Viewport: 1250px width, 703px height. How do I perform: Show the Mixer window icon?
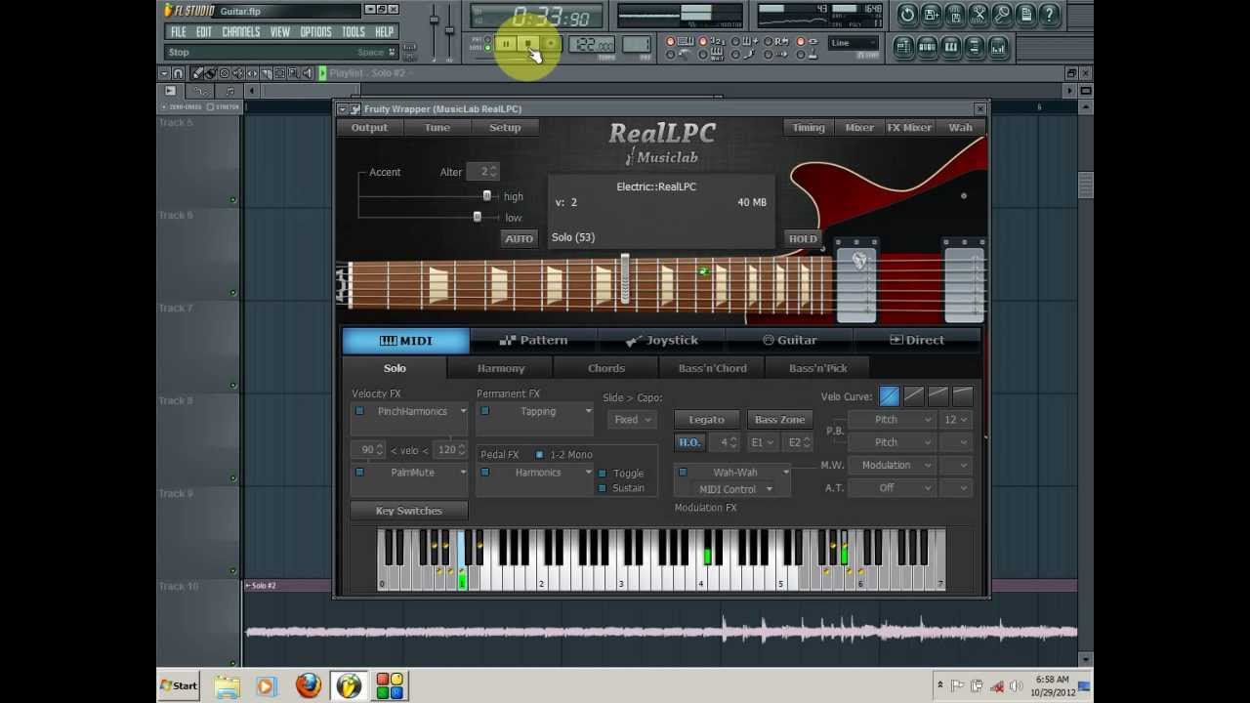[x=997, y=46]
